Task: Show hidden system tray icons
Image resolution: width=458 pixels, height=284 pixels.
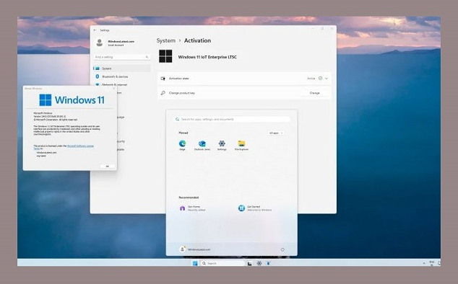Action: (x=424, y=263)
